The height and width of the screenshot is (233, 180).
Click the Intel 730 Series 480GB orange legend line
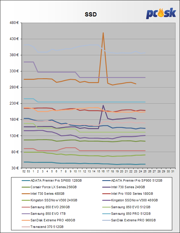(26, 194)
